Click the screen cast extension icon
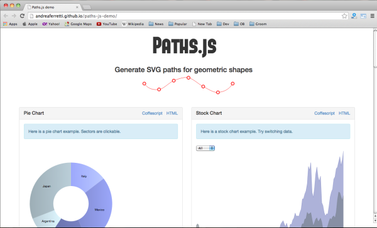This screenshot has width=377, height=228. tap(363, 16)
